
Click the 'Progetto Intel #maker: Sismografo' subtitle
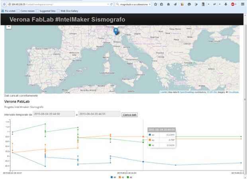click(24, 107)
